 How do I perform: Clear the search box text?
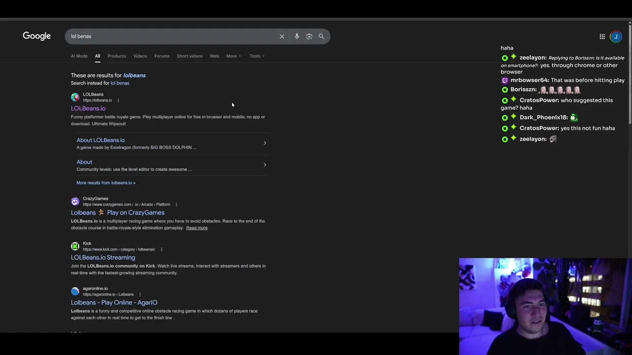point(282,36)
